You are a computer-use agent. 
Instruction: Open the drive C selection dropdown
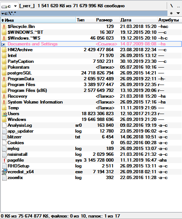(9, 6)
